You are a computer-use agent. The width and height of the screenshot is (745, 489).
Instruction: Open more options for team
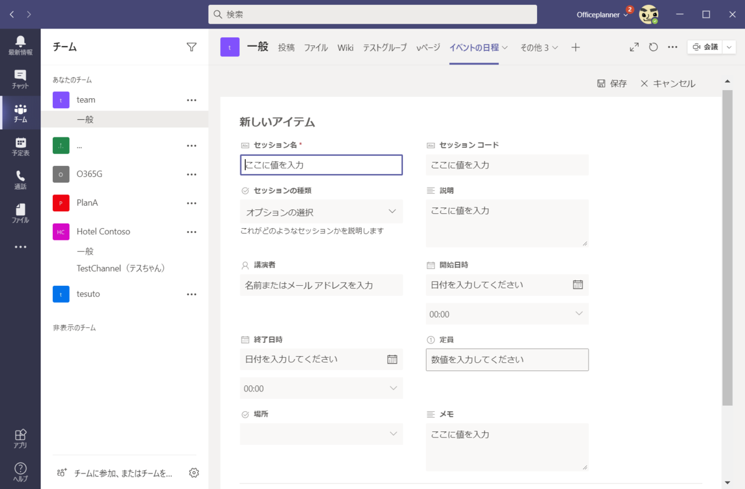tap(192, 100)
